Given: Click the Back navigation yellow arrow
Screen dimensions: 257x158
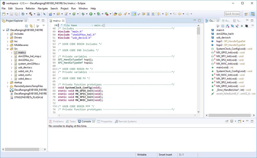Looking at the screenshot, I should pyautogui.click(x=180, y=14).
